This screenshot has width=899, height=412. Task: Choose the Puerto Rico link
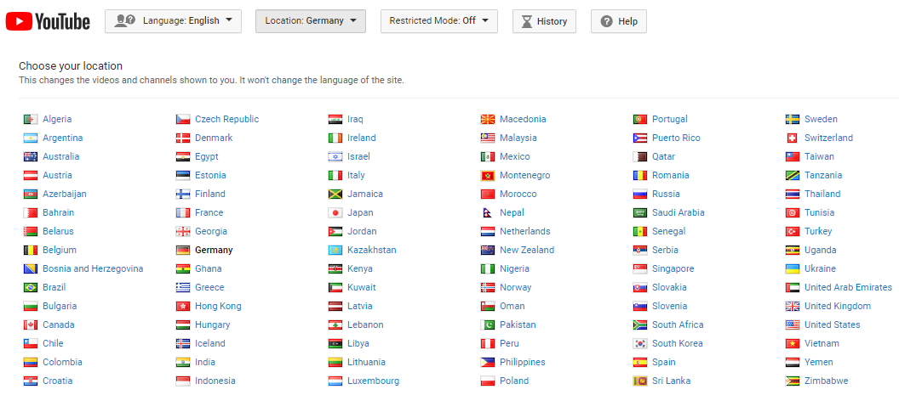pyautogui.click(x=676, y=138)
